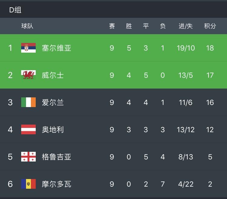Click the Austria flag icon

pos(28,129)
